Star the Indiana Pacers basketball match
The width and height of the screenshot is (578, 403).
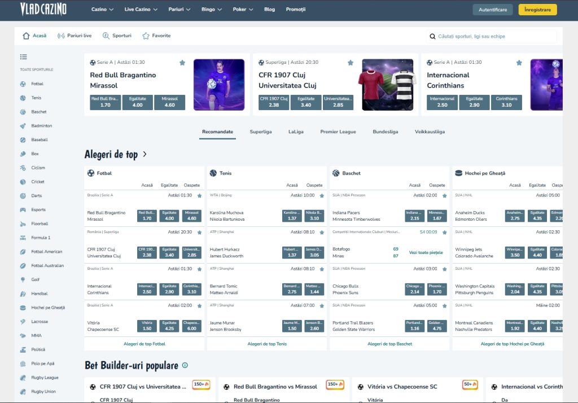[445, 196]
